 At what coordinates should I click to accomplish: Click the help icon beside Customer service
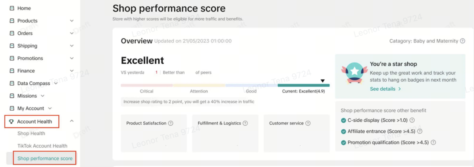[x=308, y=123]
